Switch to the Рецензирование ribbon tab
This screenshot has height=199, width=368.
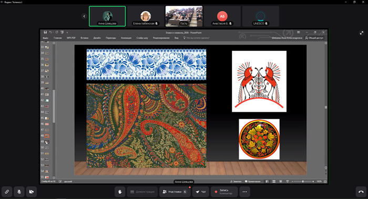161,38
